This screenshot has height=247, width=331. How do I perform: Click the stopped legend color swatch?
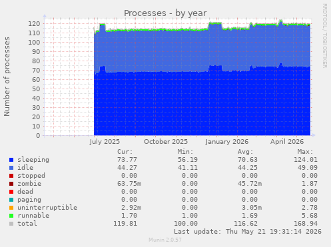click(x=11, y=176)
